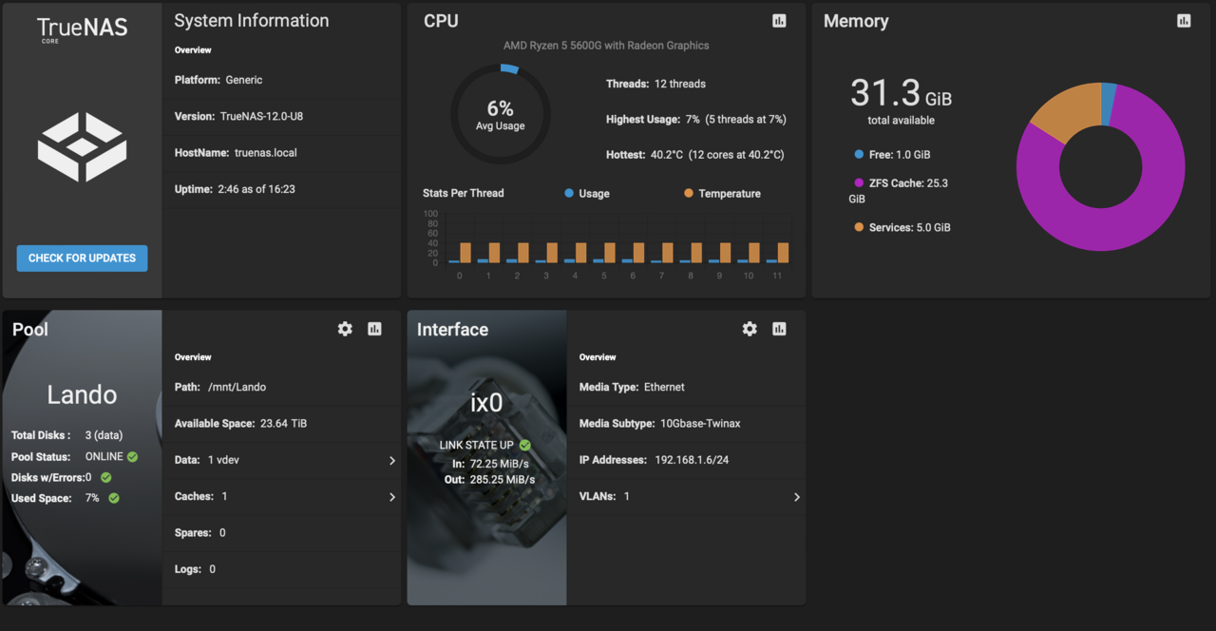Viewport: 1216px width, 631px height.
Task: Click Disks w/Errors green checkmark
Action: tap(105, 478)
